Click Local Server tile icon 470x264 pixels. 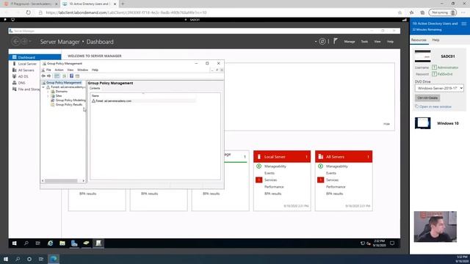(x=259, y=156)
